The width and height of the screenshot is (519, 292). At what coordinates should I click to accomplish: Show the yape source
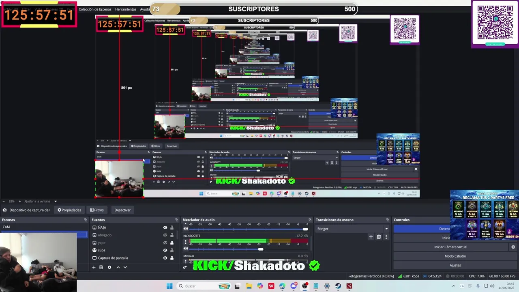[x=165, y=243]
